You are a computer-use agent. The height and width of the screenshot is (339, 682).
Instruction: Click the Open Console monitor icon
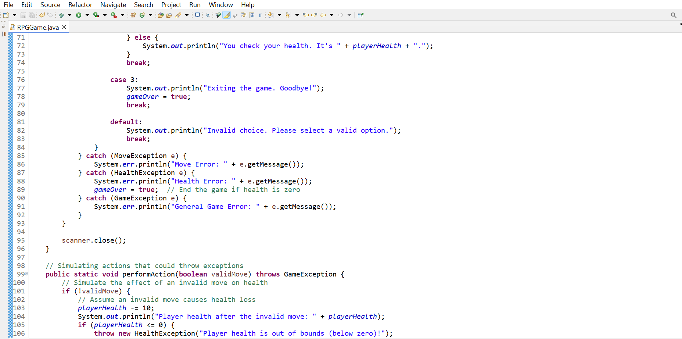point(197,15)
